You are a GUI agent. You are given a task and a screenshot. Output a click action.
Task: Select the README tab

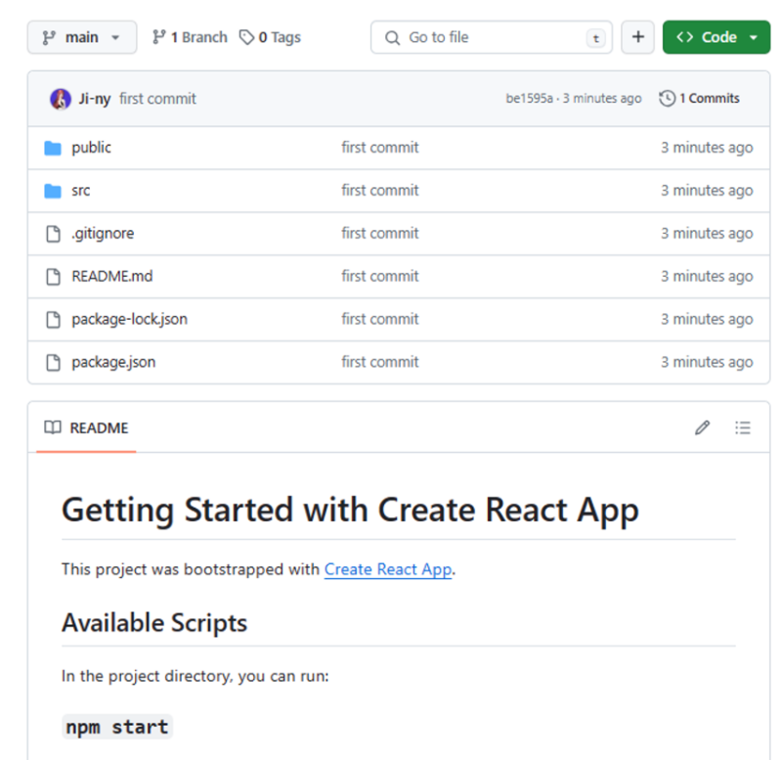coord(87,427)
